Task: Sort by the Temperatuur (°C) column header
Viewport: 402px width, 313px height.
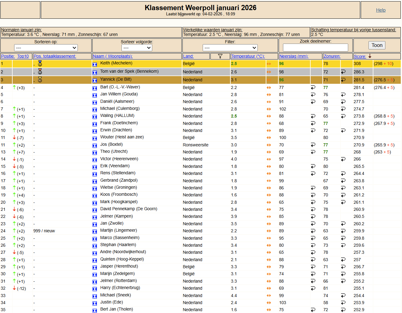Action: (248, 56)
